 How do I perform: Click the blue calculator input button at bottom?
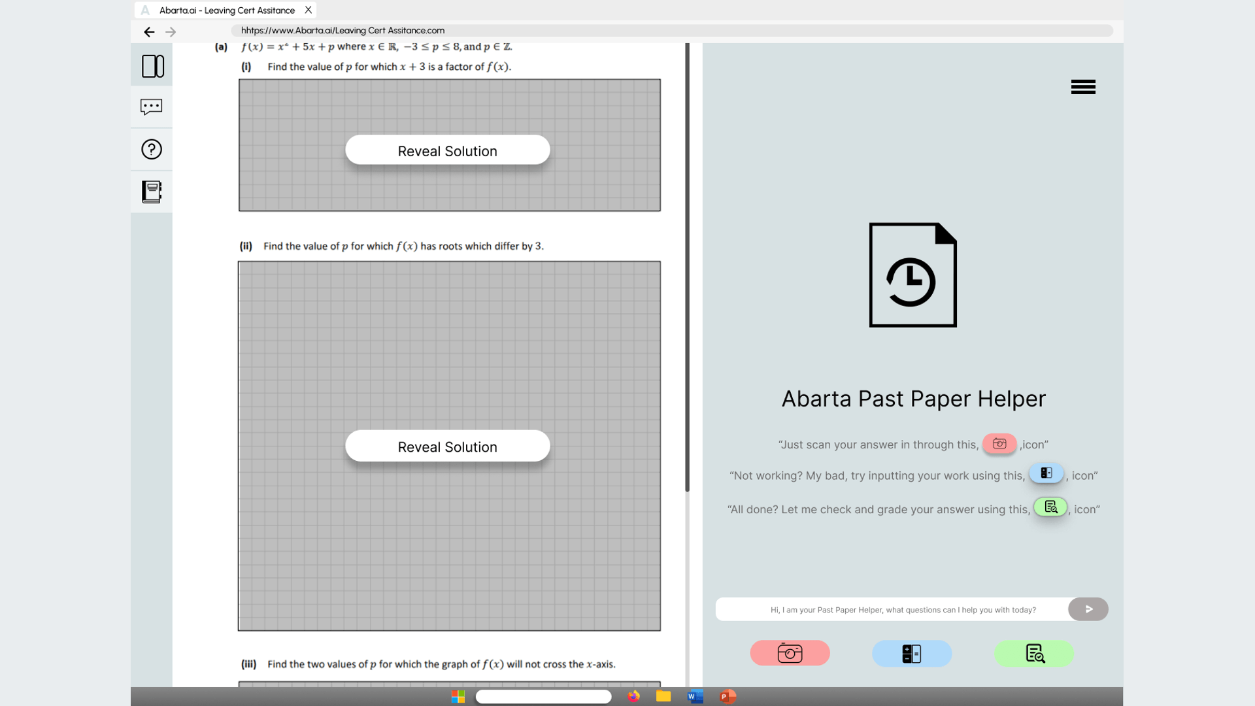click(912, 653)
